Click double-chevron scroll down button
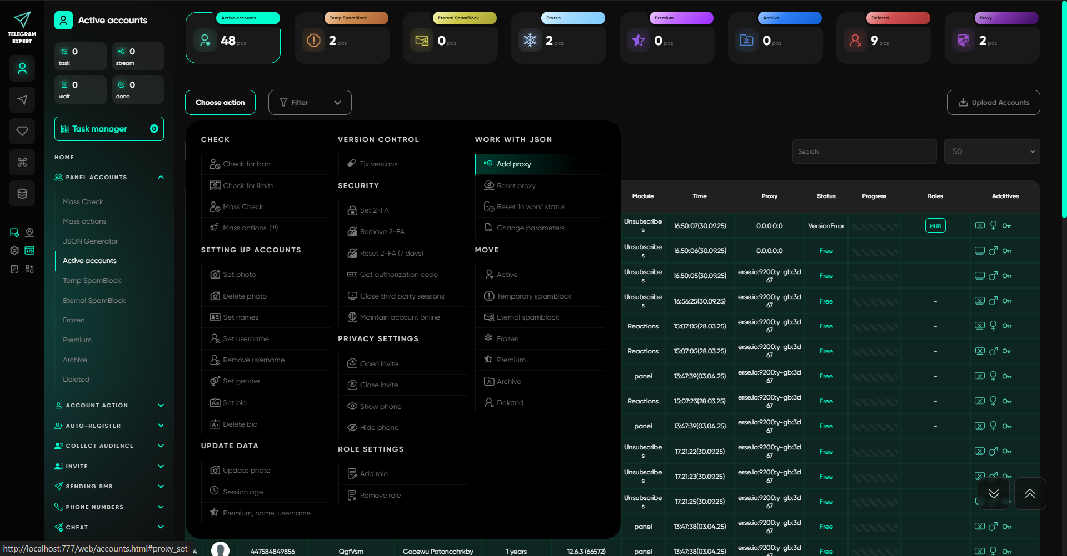Viewport: 1067px width, 556px height. point(994,493)
